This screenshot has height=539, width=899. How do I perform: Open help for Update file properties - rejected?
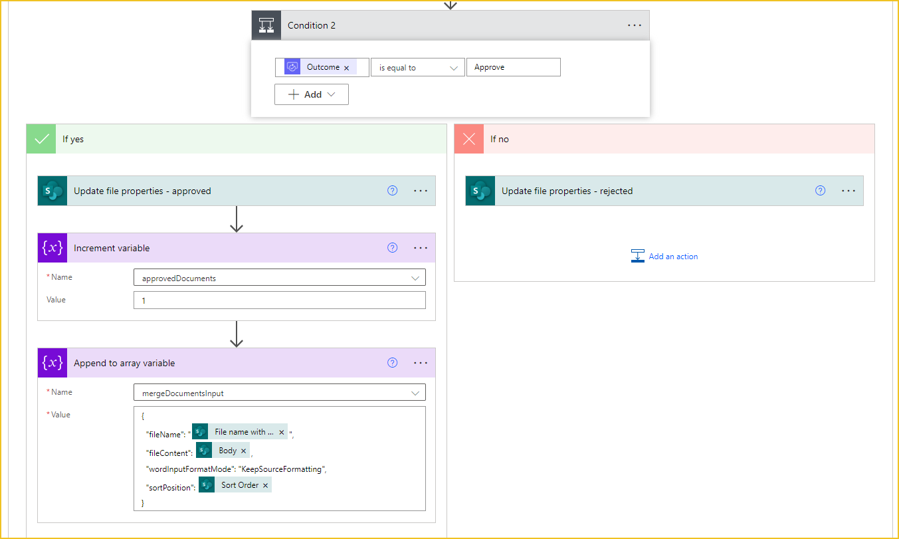820,191
